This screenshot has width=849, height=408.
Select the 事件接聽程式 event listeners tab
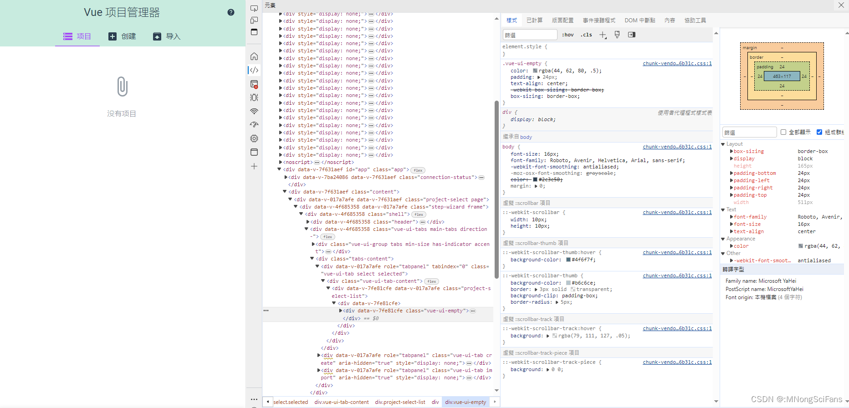[x=599, y=20]
